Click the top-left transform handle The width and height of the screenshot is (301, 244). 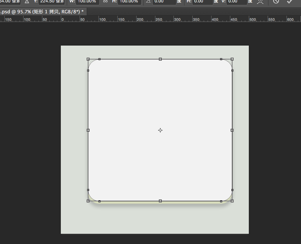coord(88,59)
